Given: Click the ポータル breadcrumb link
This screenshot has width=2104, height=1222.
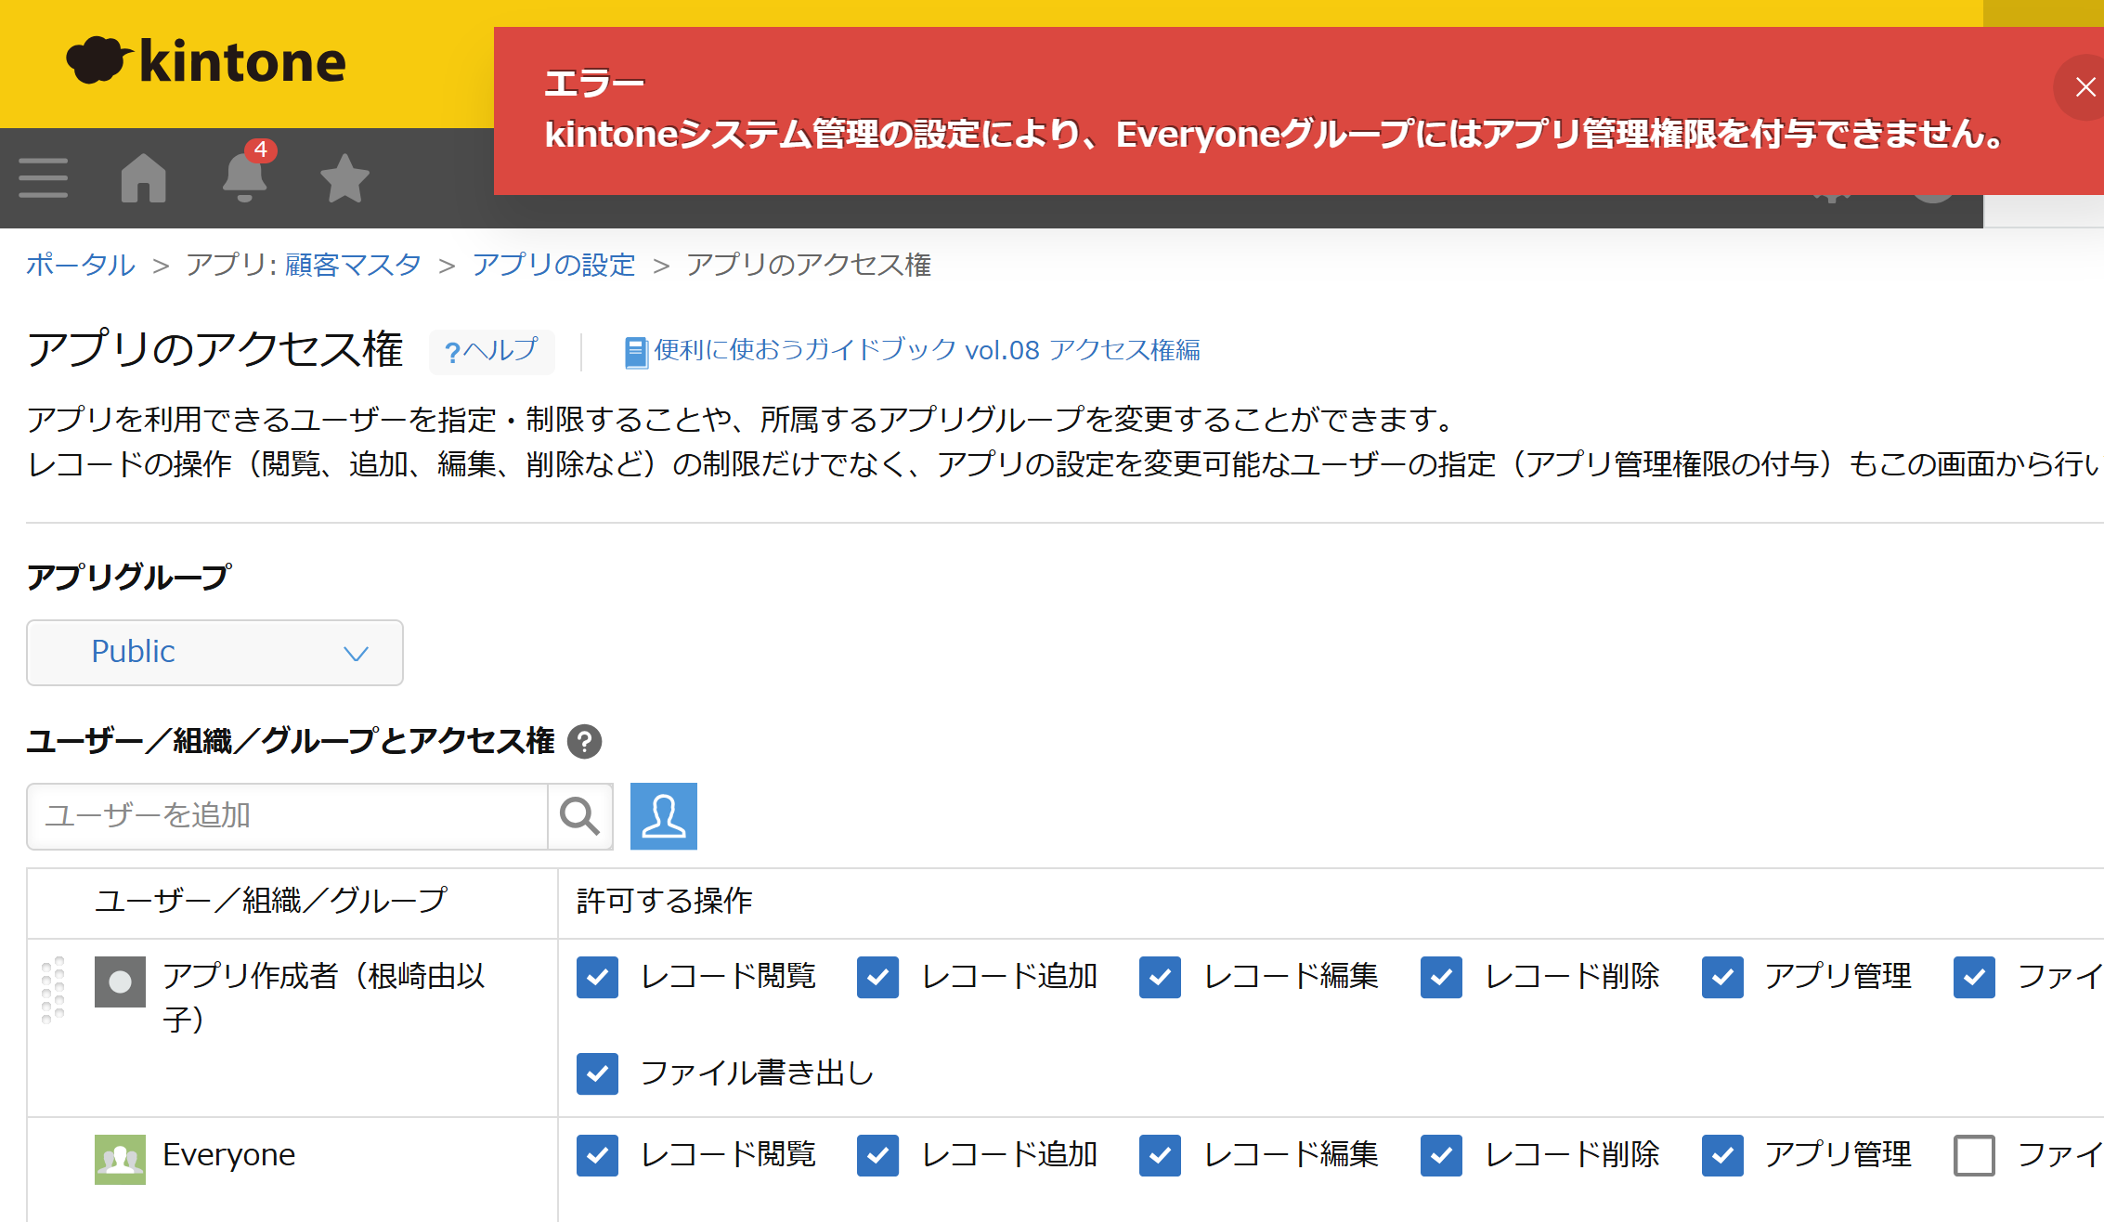Looking at the screenshot, I should pos(81,265).
